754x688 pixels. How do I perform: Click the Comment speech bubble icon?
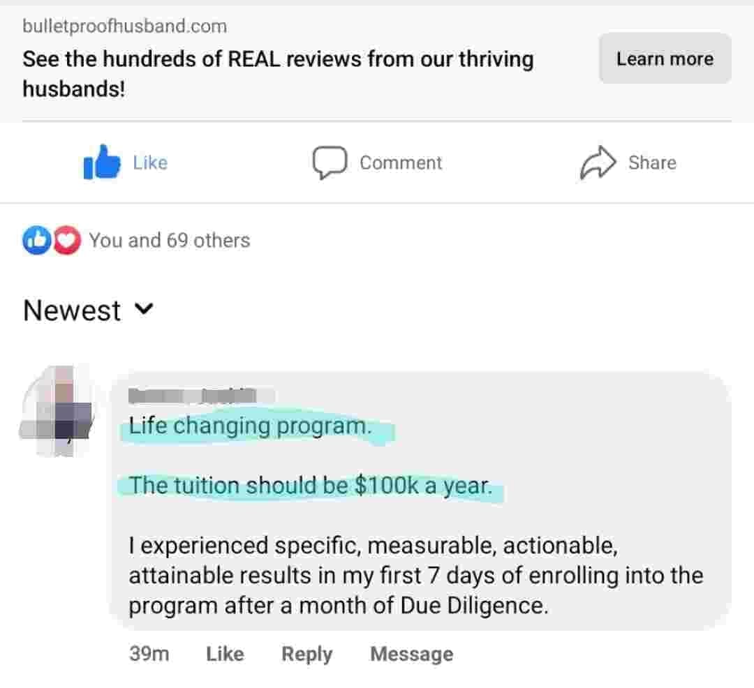329,163
